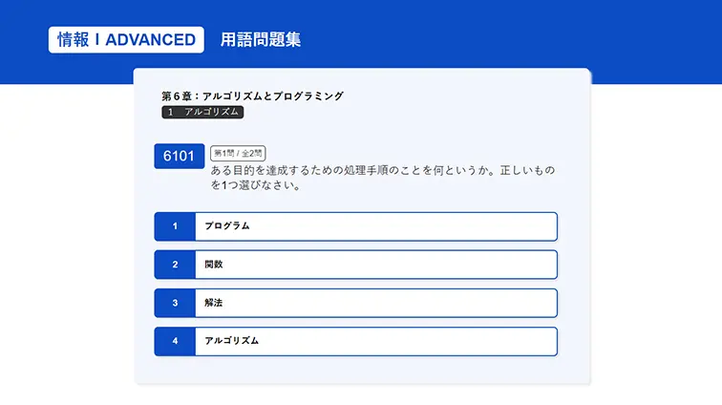Screen dimensions: 722x405
Task: Click the 6101 question number badge
Action: click(179, 157)
